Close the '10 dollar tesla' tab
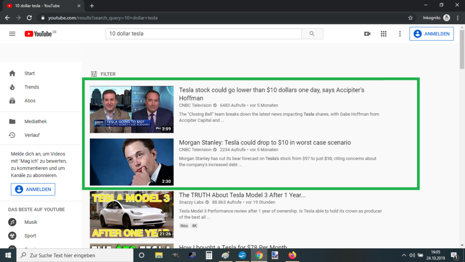 click(79, 5)
